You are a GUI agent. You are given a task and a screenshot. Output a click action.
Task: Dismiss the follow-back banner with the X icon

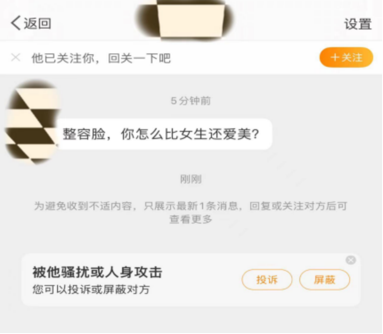16,57
